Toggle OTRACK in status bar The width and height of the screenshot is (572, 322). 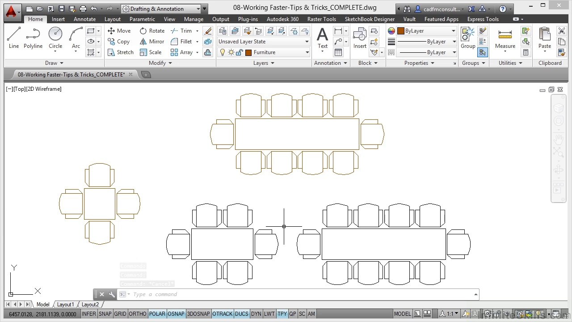point(223,314)
